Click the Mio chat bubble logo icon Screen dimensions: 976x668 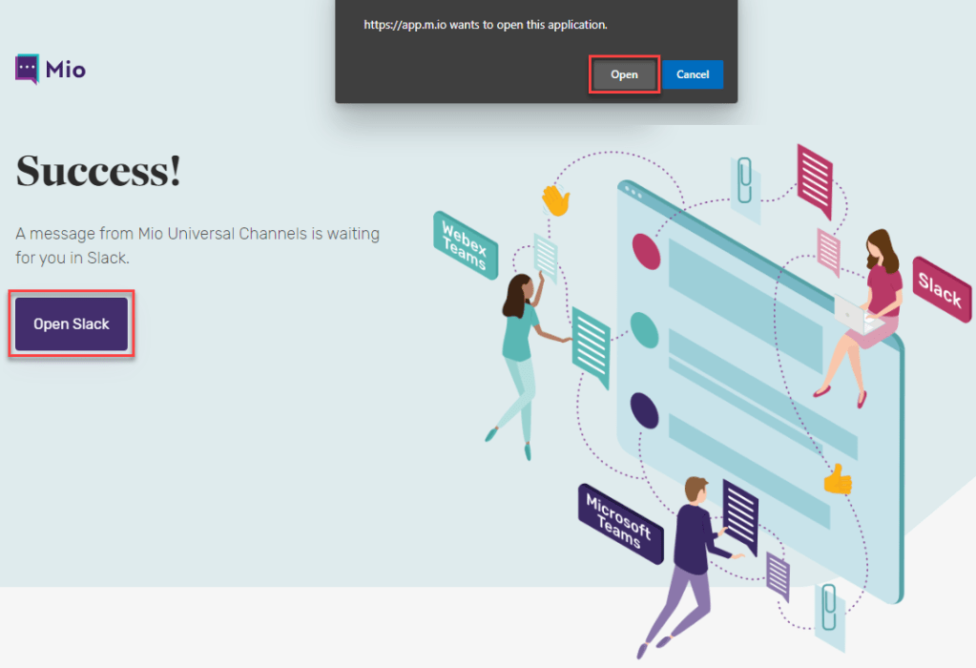click(x=27, y=69)
